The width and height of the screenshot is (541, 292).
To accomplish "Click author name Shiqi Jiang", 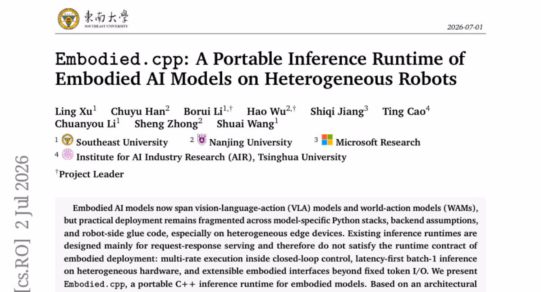I will coord(337,111).
